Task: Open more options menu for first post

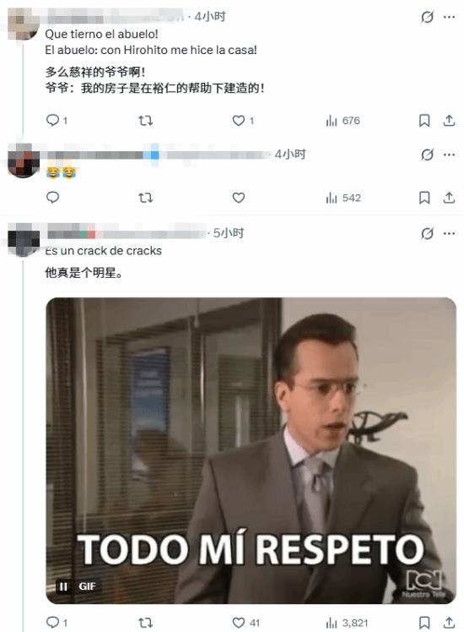Action: pyautogui.click(x=449, y=17)
